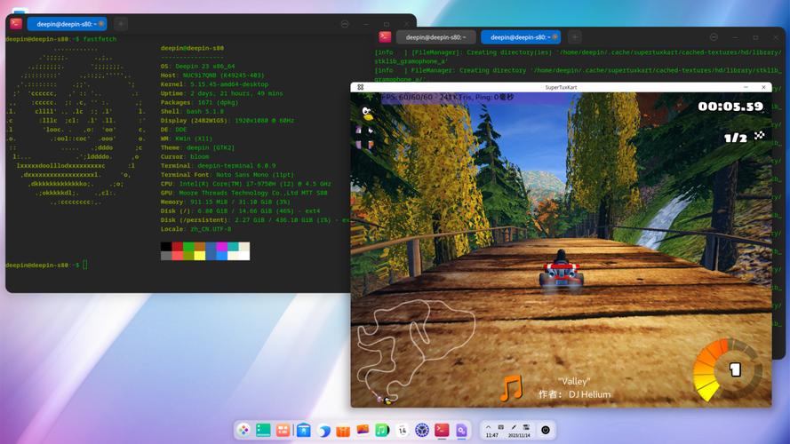Click the GPU Moore Threads line
The height and width of the screenshot is (444, 790).
pyautogui.click(x=243, y=193)
